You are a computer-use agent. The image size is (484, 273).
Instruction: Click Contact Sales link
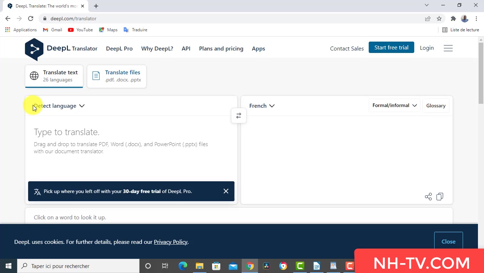click(x=347, y=48)
